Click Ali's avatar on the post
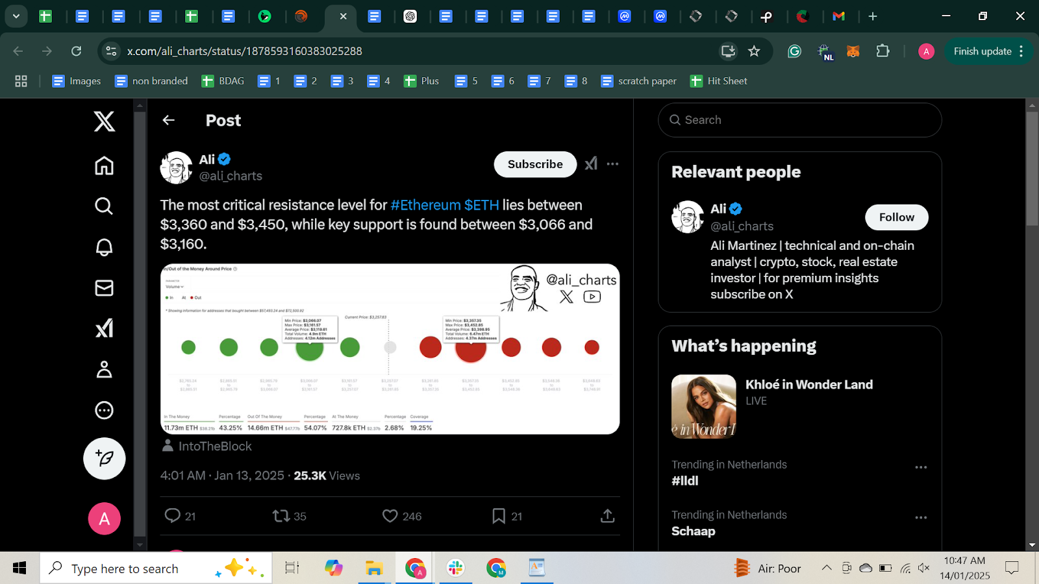Viewport: 1039px width, 584px height. tap(176, 168)
